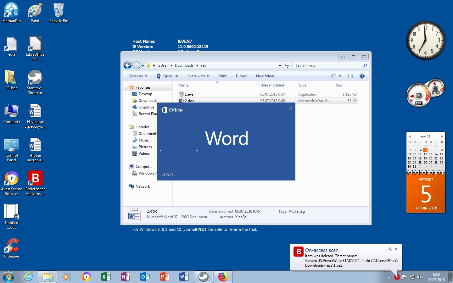Open volume speaker tray icon
The width and height of the screenshot is (453, 283).
click(419, 277)
